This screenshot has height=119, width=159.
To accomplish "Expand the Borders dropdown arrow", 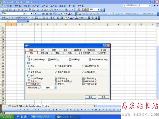I will coord(61,14).
